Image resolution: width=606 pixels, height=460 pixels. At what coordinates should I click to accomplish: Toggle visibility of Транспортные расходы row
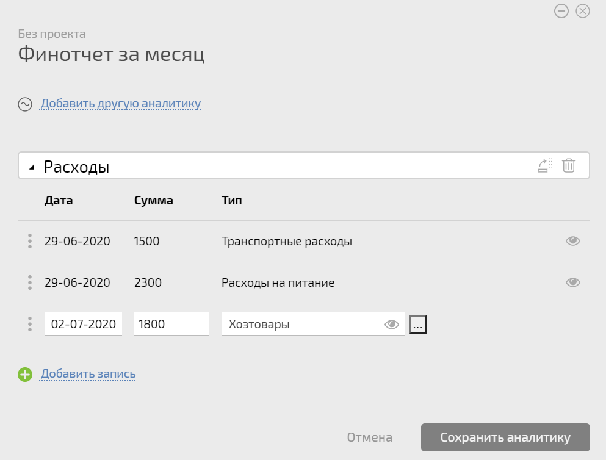573,241
